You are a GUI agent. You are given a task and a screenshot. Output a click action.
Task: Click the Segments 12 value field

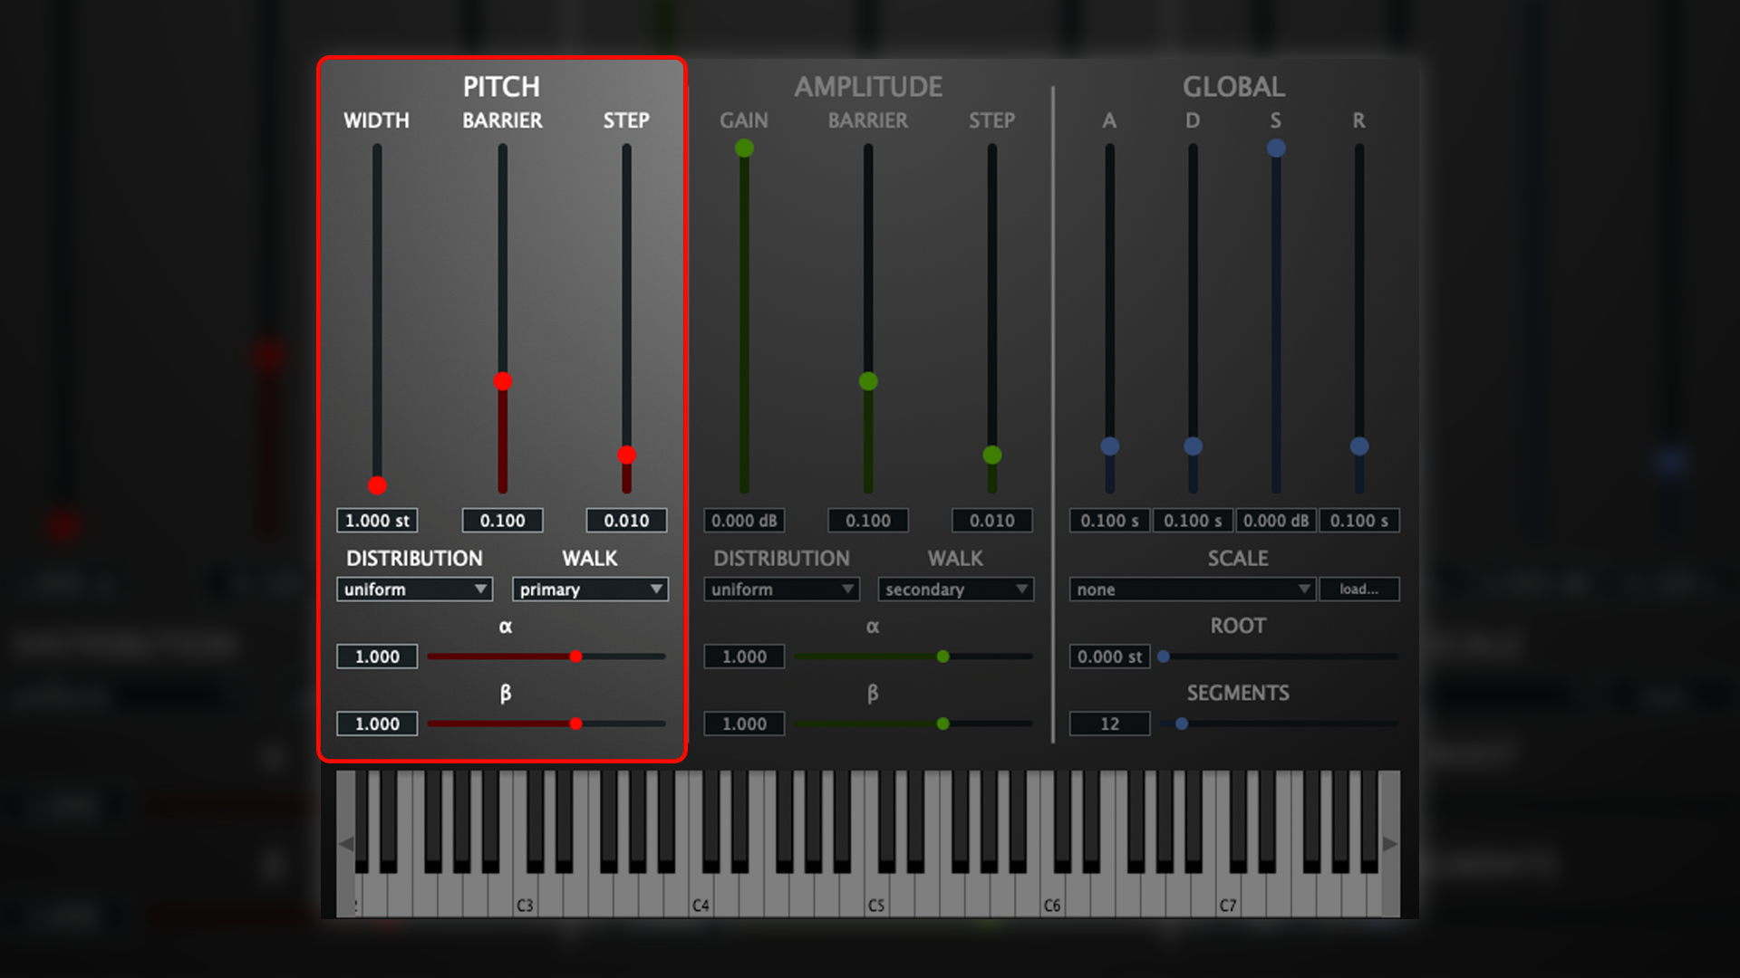pyautogui.click(x=1109, y=724)
